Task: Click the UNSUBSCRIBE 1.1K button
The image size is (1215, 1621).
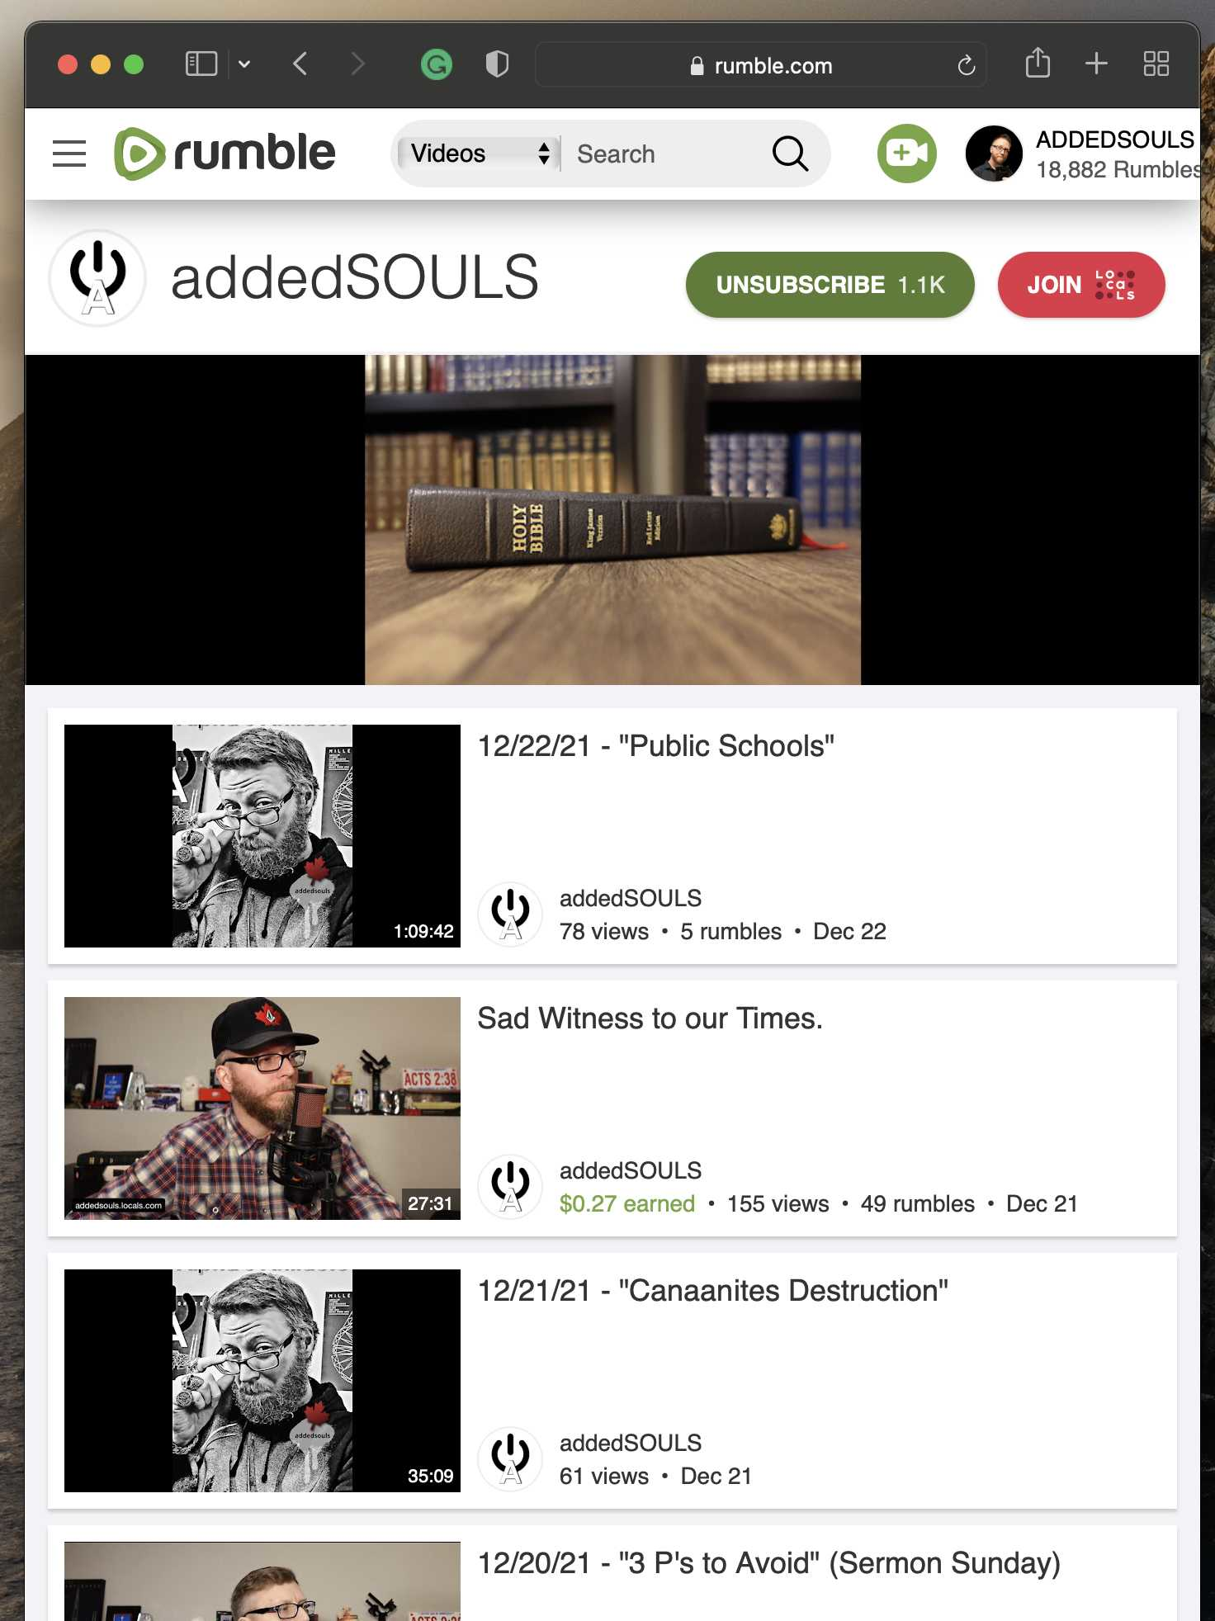Action: 830,285
